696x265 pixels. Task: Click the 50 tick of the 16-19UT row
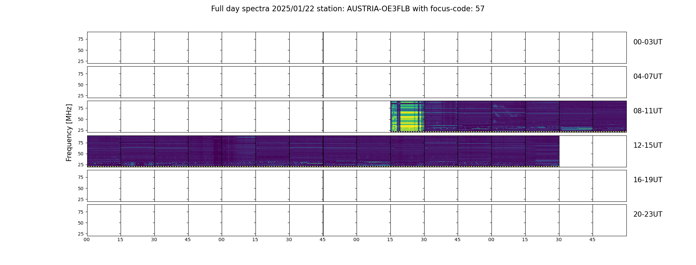click(81, 188)
